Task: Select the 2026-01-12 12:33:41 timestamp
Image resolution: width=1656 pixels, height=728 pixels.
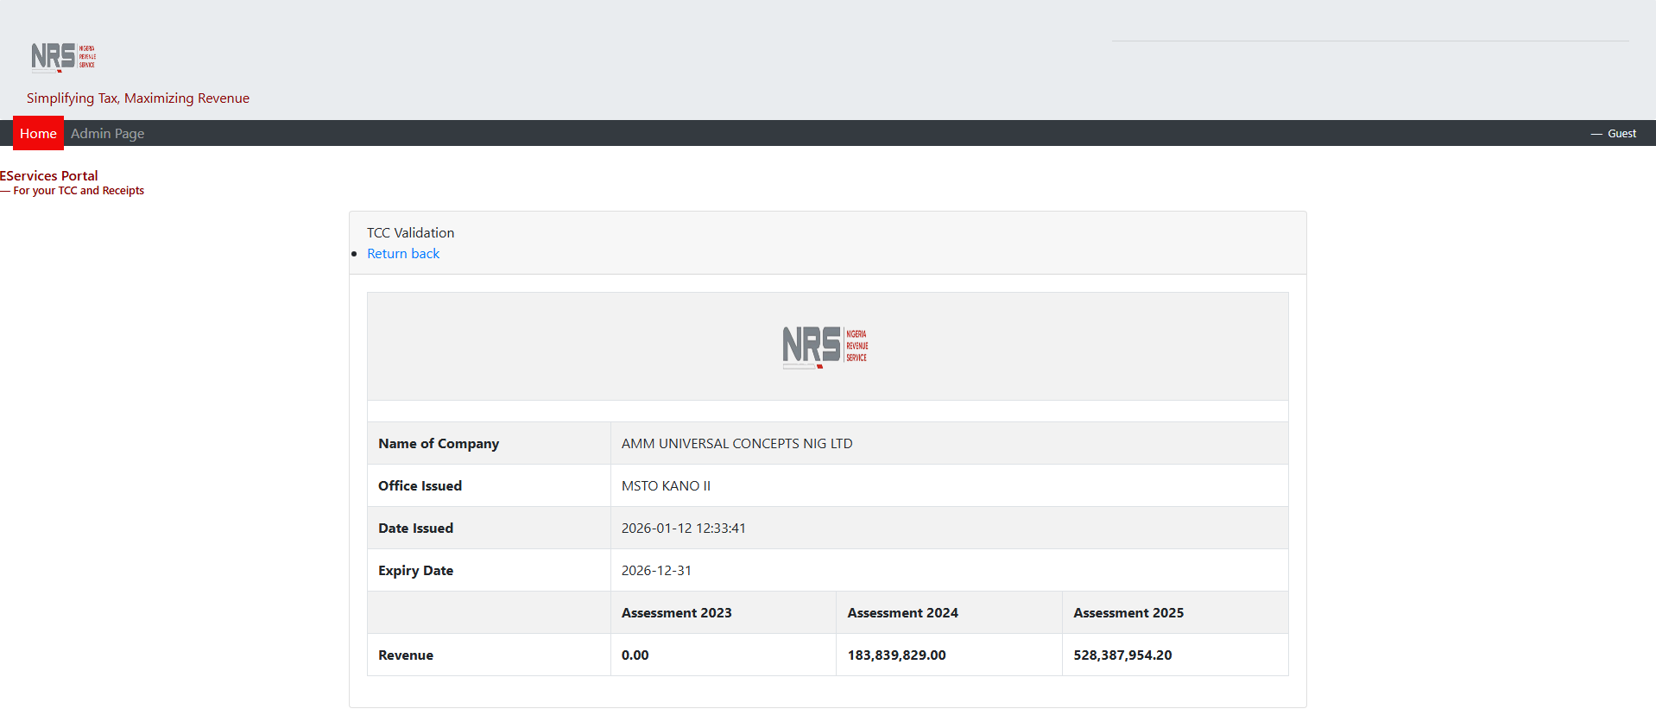Action: (684, 529)
